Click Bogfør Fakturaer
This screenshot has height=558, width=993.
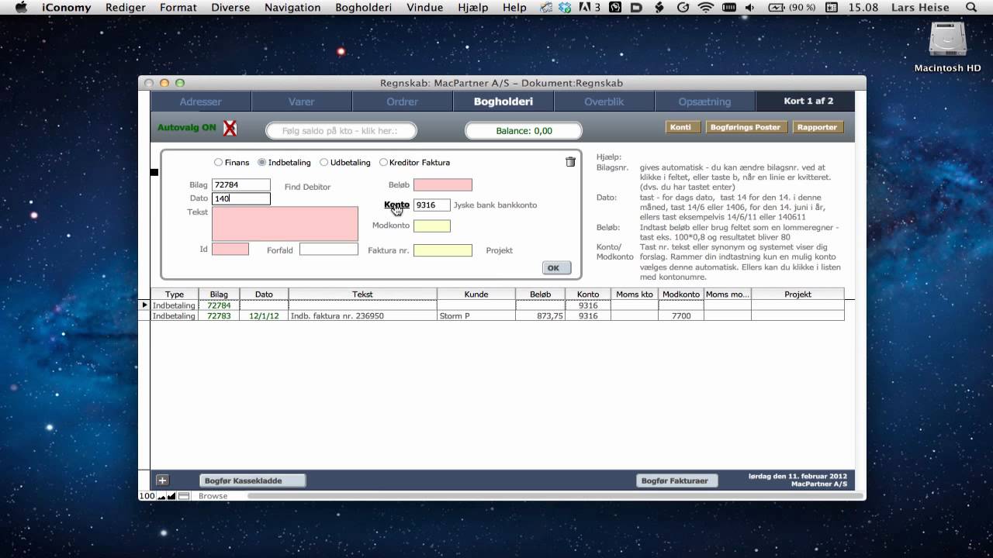pos(676,480)
